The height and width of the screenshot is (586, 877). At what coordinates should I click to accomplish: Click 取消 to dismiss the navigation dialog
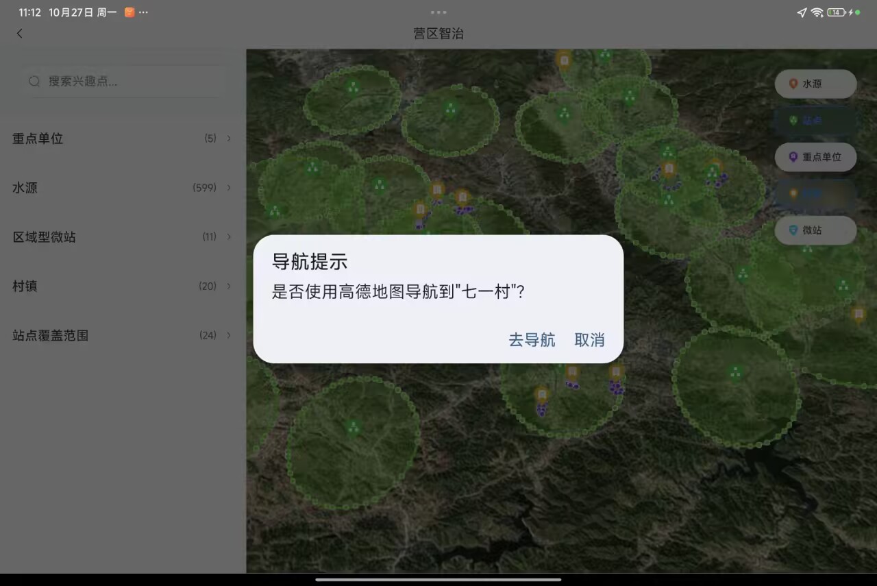pyautogui.click(x=589, y=340)
